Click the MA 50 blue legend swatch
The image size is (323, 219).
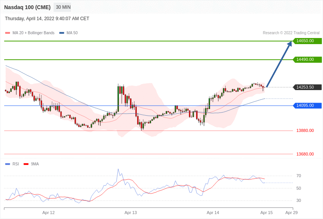tap(62, 33)
